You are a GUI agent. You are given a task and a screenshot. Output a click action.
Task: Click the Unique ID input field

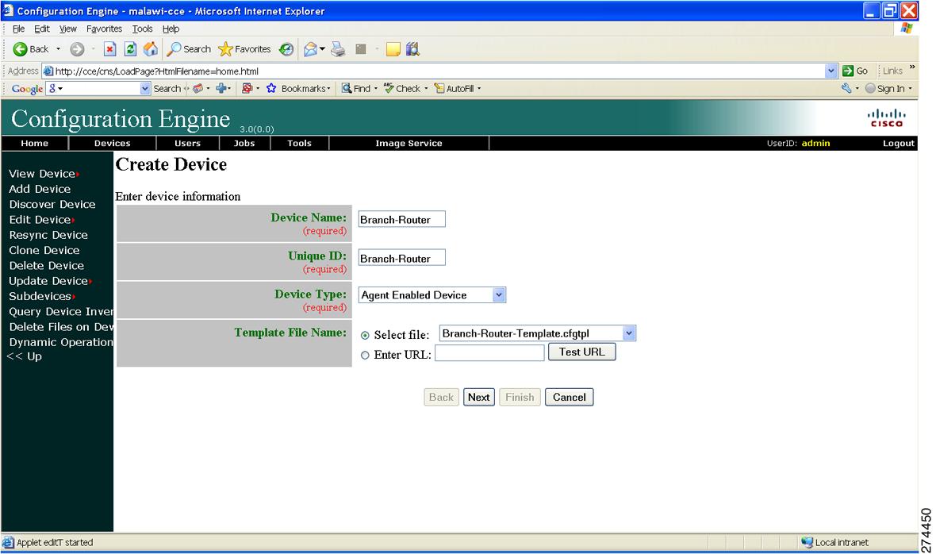pyautogui.click(x=401, y=258)
